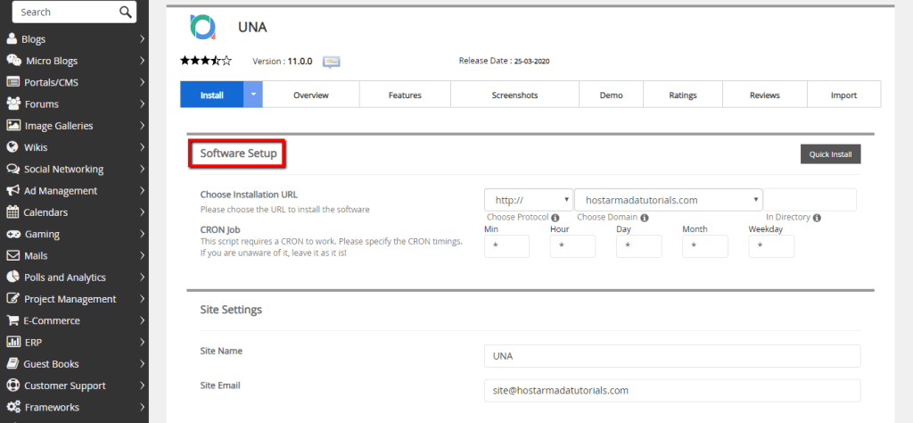Click the In Directory info icon
Screen dimensions: 913x423
point(817,218)
